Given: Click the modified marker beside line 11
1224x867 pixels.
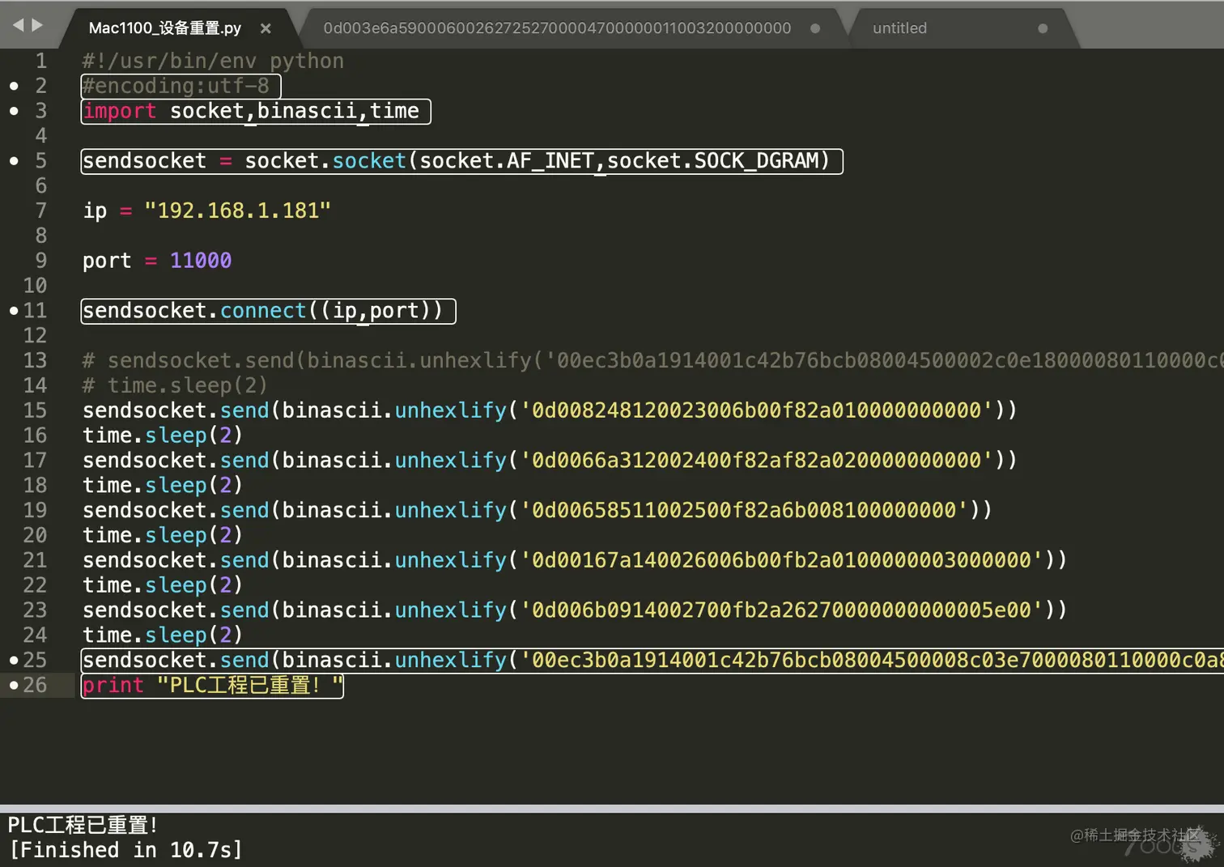Looking at the screenshot, I should pyautogui.click(x=14, y=311).
